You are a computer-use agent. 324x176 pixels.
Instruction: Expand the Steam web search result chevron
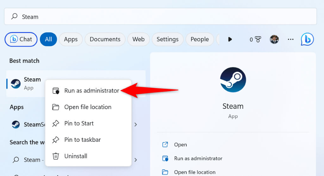click(136, 160)
